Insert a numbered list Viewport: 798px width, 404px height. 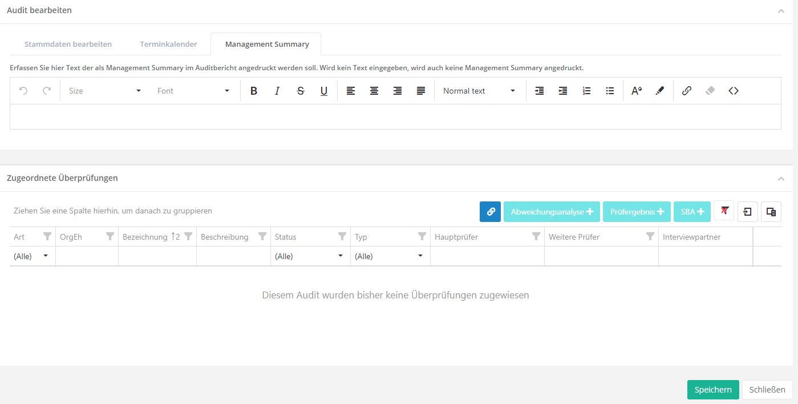(x=586, y=91)
